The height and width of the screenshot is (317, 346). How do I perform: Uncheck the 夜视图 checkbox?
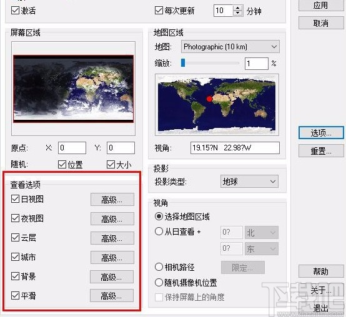pos(15,218)
